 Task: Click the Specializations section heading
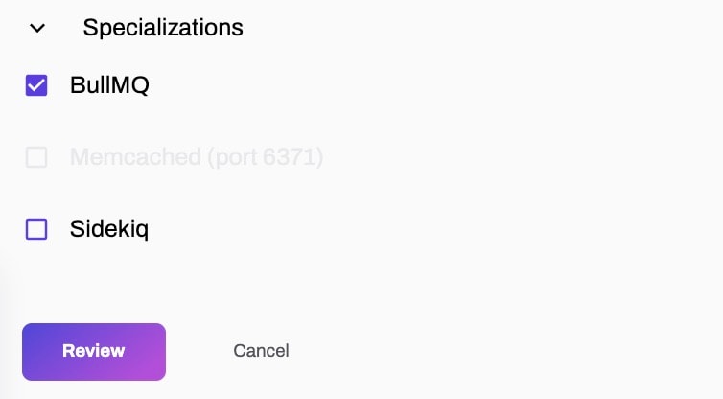pos(163,28)
